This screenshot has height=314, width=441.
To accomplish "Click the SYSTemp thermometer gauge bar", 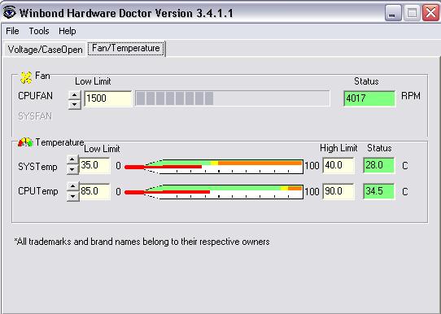I will [x=214, y=167].
